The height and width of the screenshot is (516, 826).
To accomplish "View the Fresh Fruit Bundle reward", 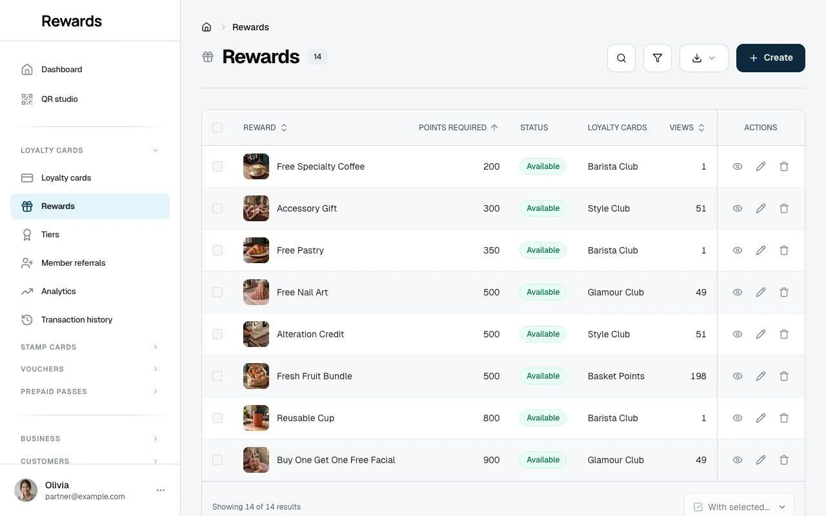I will (738, 376).
